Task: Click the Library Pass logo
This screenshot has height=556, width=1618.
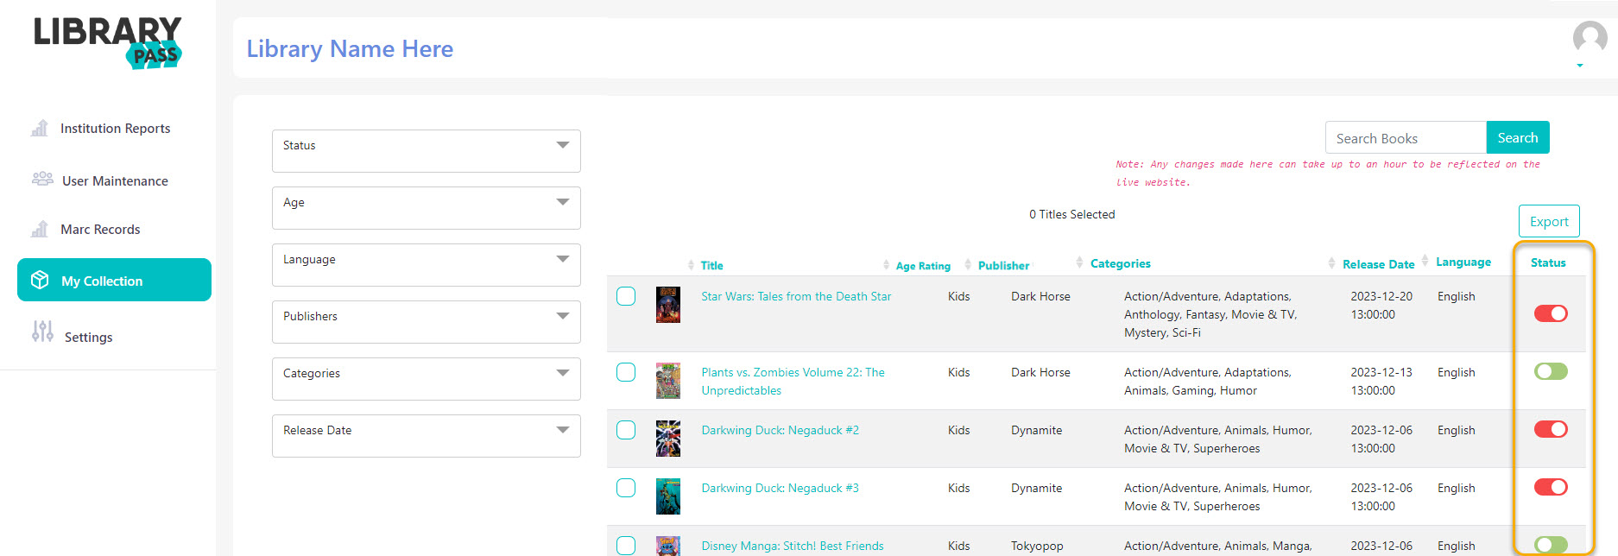Action: coord(108,43)
